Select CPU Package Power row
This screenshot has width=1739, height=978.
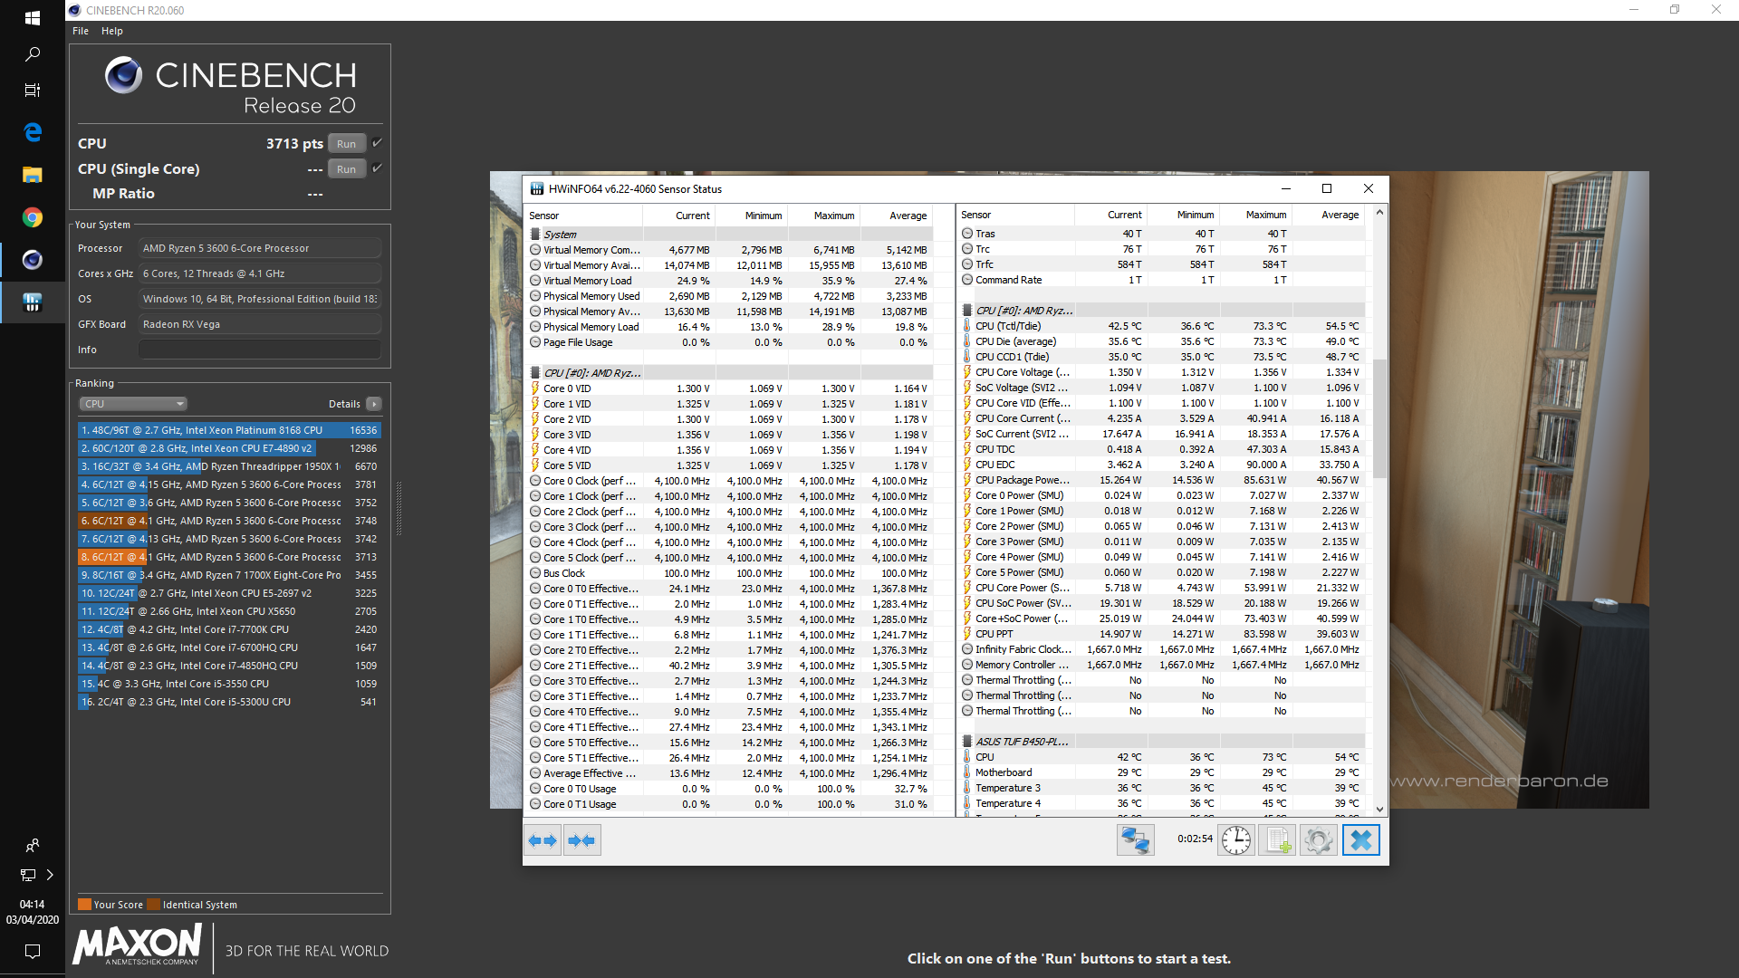pyautogui.click(x=1163, y=480)
